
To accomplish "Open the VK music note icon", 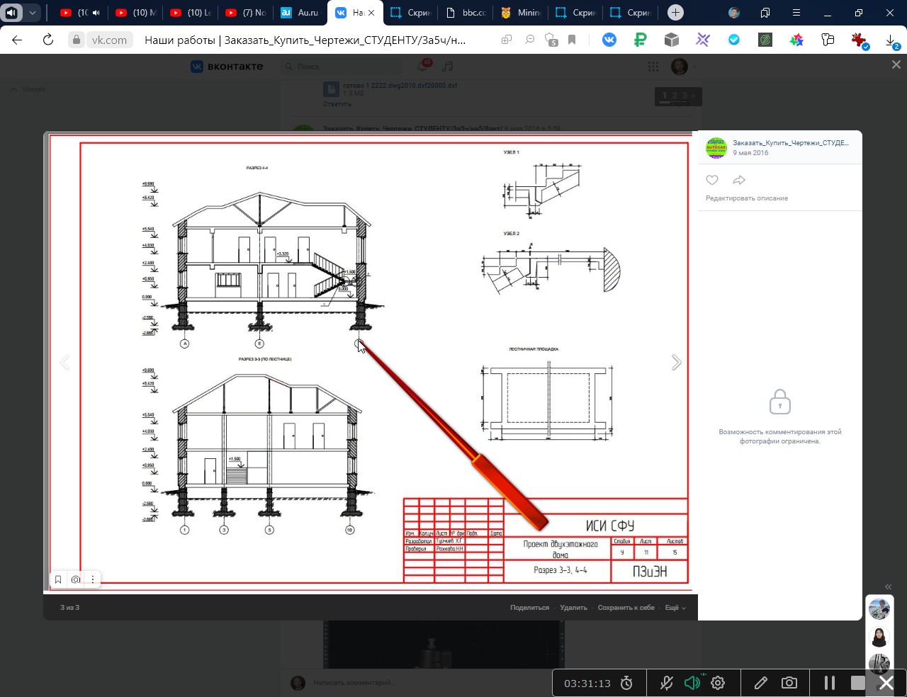I will point(447,67).
